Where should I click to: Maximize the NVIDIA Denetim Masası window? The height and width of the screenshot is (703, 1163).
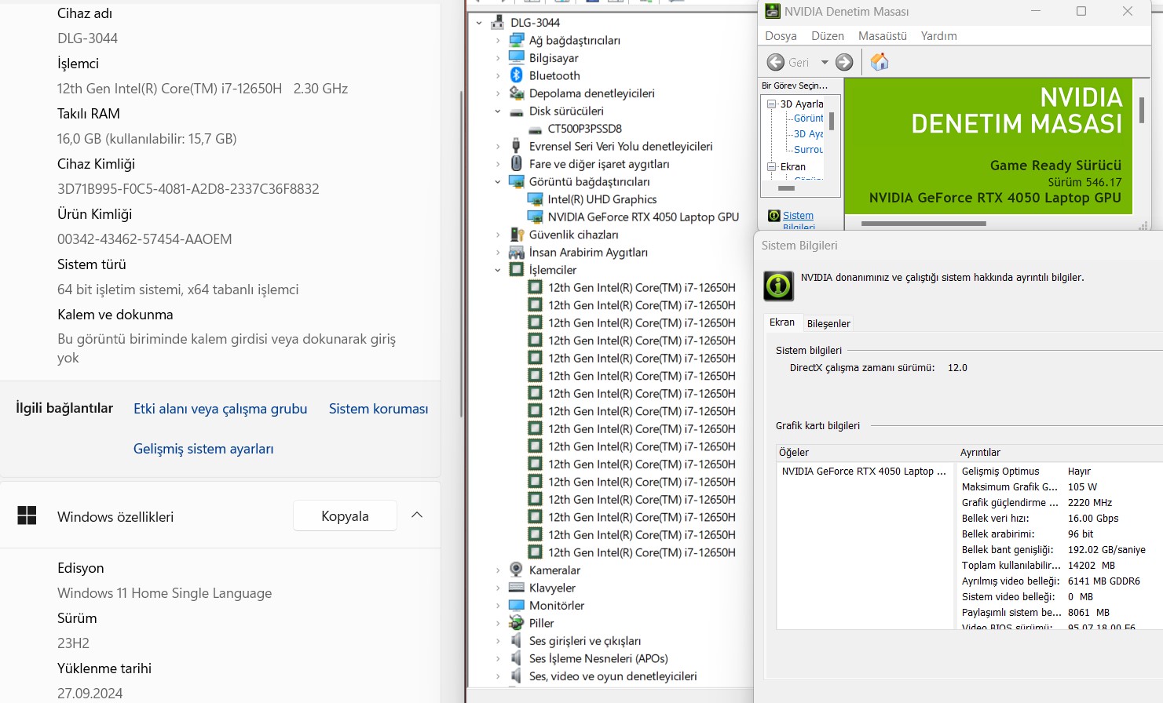coord(1081,11)
